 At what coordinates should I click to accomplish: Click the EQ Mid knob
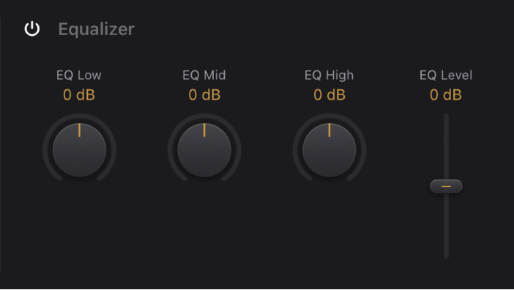pyautogui.click(x=204, y=150)
